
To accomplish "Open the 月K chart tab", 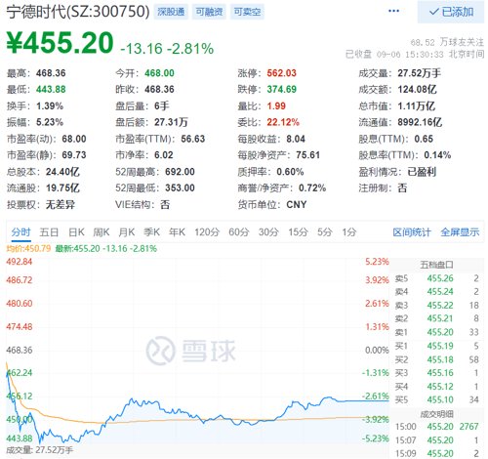I will pos(127,232).
